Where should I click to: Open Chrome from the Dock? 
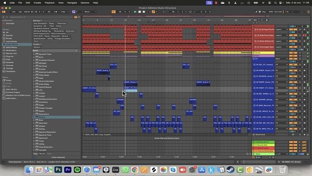135,170
